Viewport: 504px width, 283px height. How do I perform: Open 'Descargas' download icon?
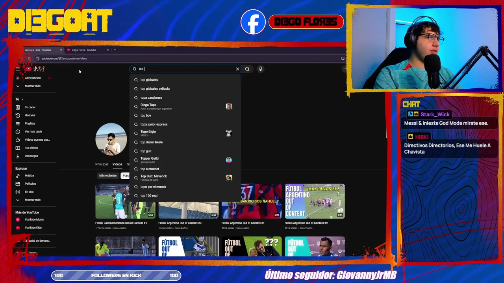[x=18, y=156]
